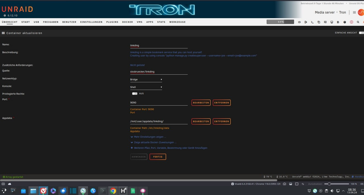This screenshot has height=195, width=364.
Task: Click Bearbeiten for the Port entry
Action: (x=201, y=102)
